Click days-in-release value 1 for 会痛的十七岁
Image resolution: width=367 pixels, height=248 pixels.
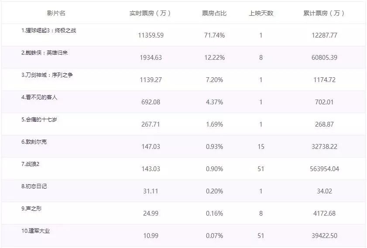pos(261,124)
